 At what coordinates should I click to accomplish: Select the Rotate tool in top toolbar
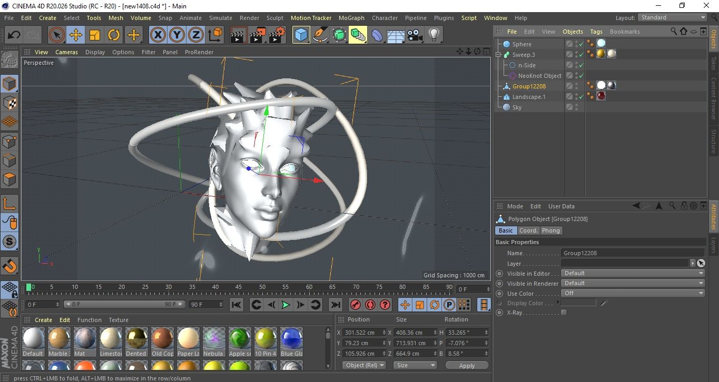pos(114,35)
